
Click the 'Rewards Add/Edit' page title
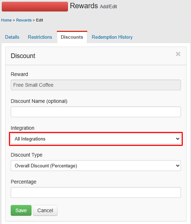(93, 6)
